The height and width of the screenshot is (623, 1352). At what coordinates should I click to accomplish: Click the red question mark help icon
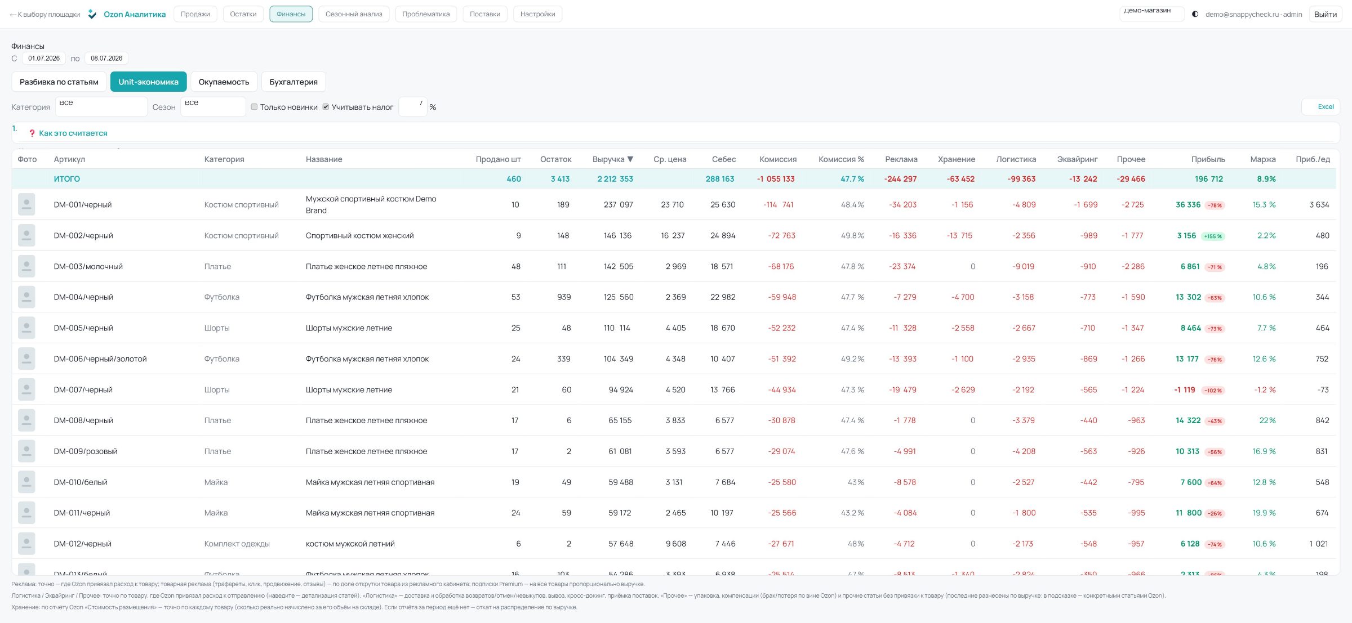coord(32,133)
